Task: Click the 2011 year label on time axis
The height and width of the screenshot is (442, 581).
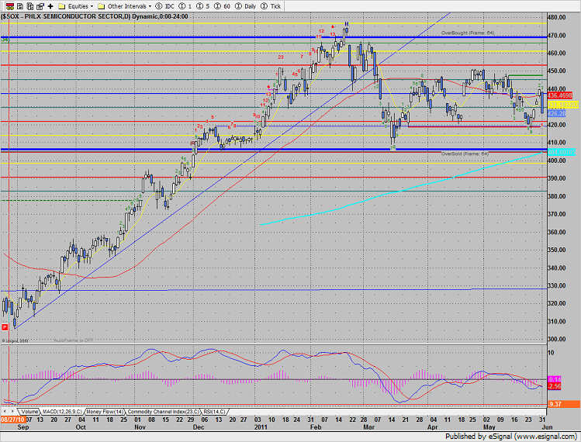Action: [261, 427]
